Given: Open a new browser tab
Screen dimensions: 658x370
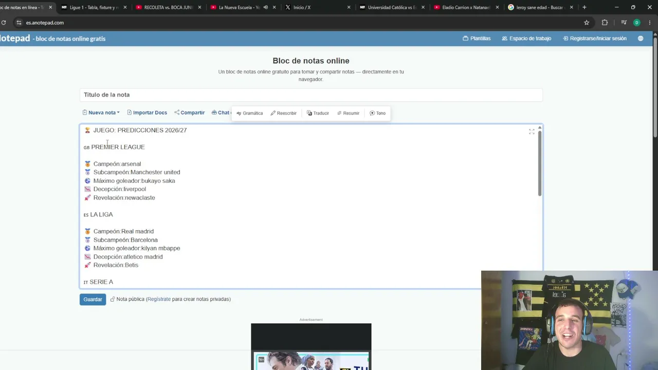Looking at the screenshot, I should 584,7.
